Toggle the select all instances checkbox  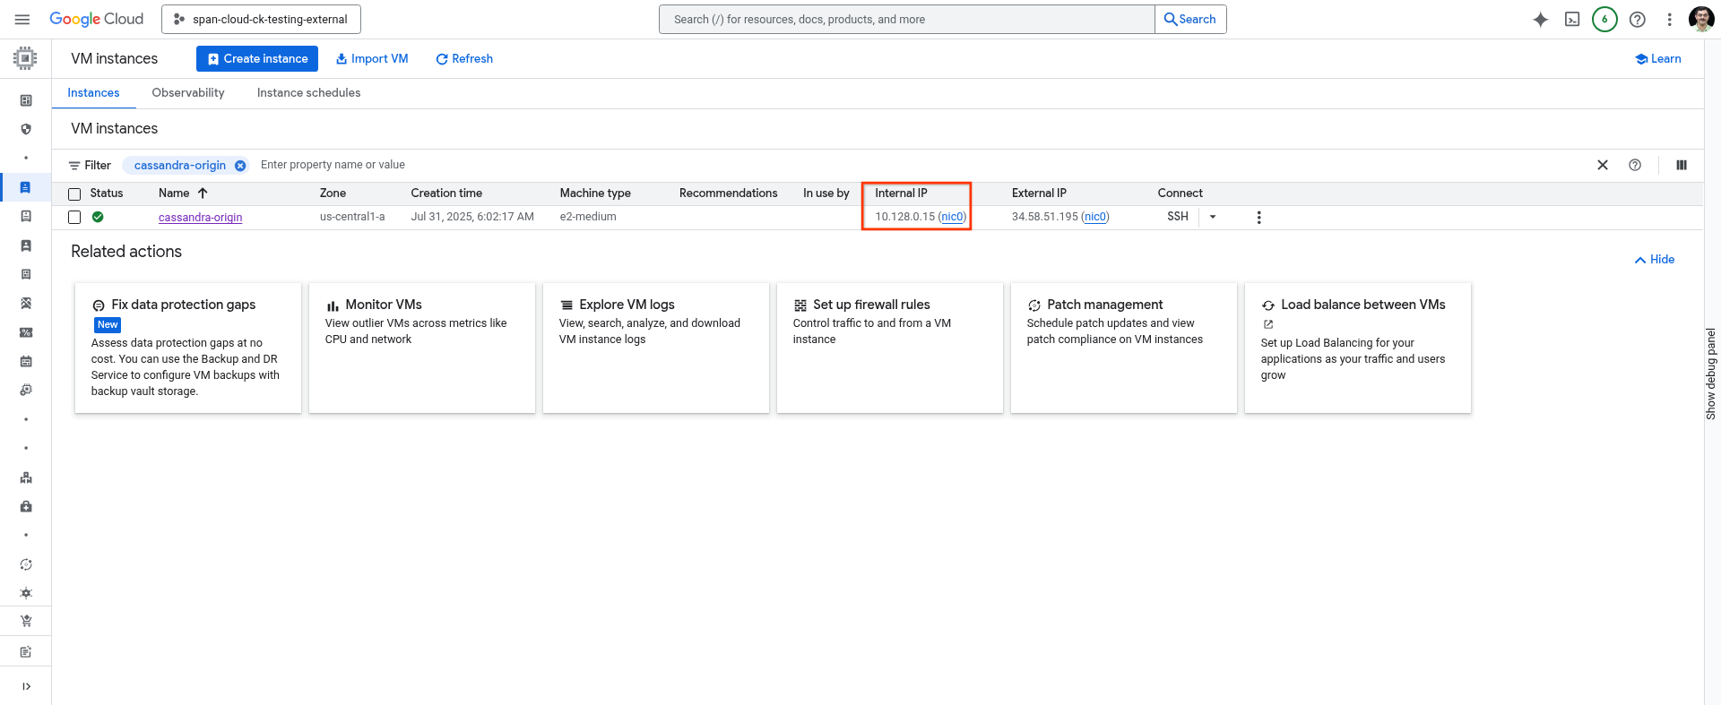(74, 194)
